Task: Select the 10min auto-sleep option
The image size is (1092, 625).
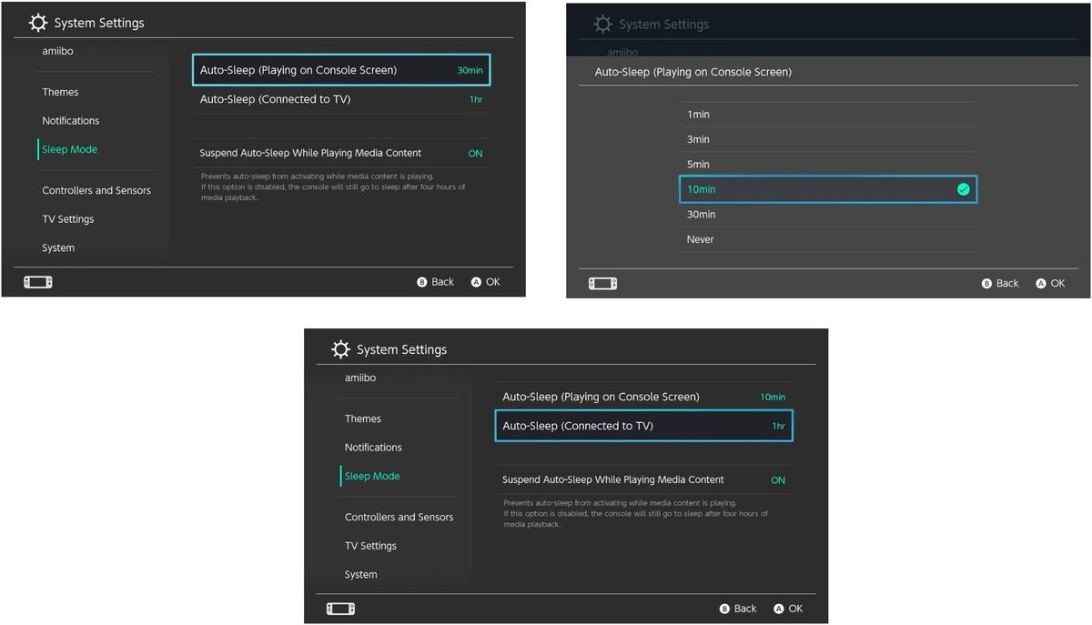Action: click(x=828, y=189)
